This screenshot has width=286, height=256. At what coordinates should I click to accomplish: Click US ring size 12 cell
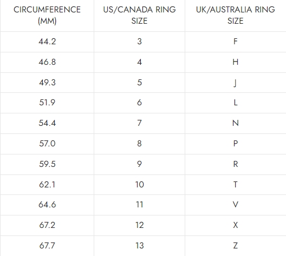139,225
